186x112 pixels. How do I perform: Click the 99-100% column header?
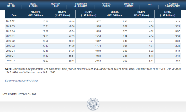[x=36, y=14]
